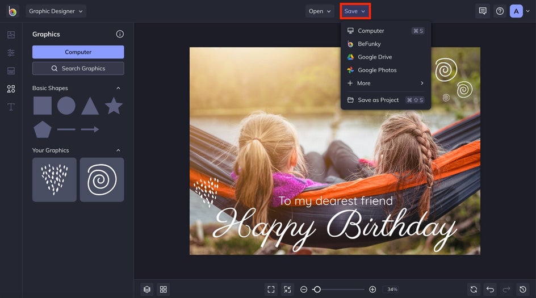This screenshot has height=298, width=536.
Task: Click the fill screen collapse icon
Action: [287, 289]
